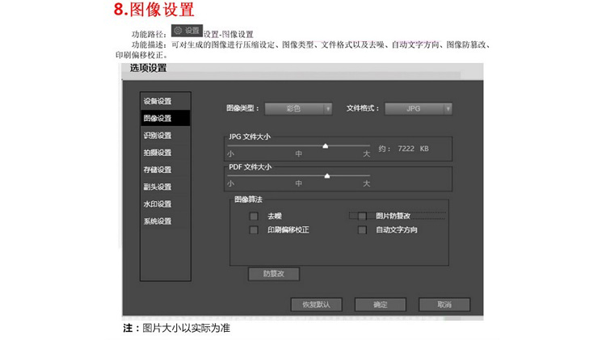Toggle the 图片防篡改 checkbox
This screenshot has height=340, width=606.
[362, 216]
